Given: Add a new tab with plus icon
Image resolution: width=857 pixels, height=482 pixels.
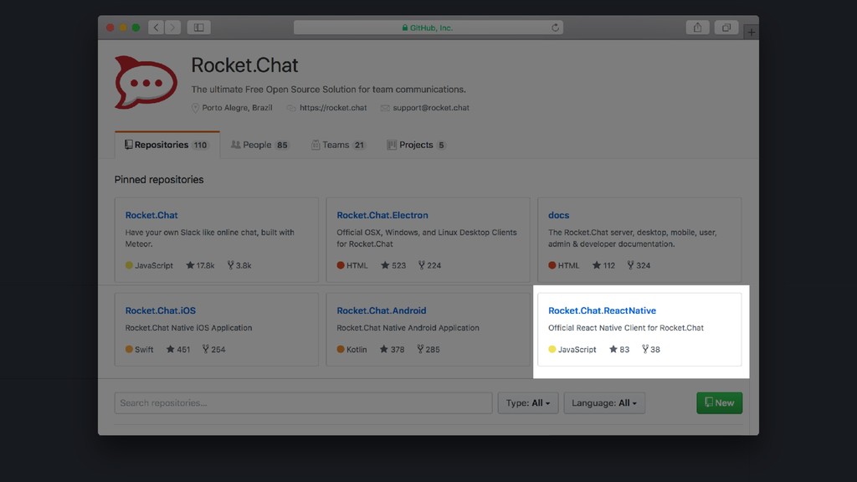Looking at the screenshot, I should [752, 33].
